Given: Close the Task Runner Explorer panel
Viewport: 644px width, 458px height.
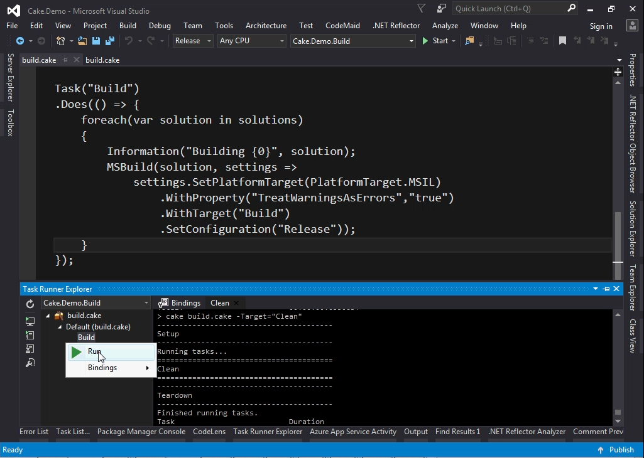Looking at the screenshot, I should coord(616,289).
